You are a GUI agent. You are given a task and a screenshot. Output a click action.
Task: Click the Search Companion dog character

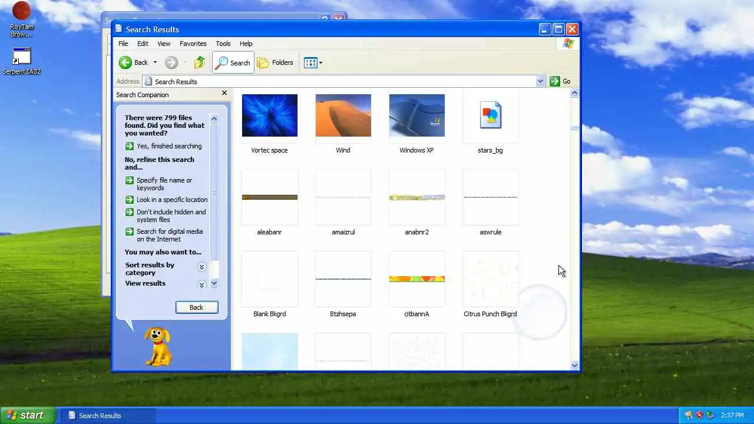tap(158, 347)
